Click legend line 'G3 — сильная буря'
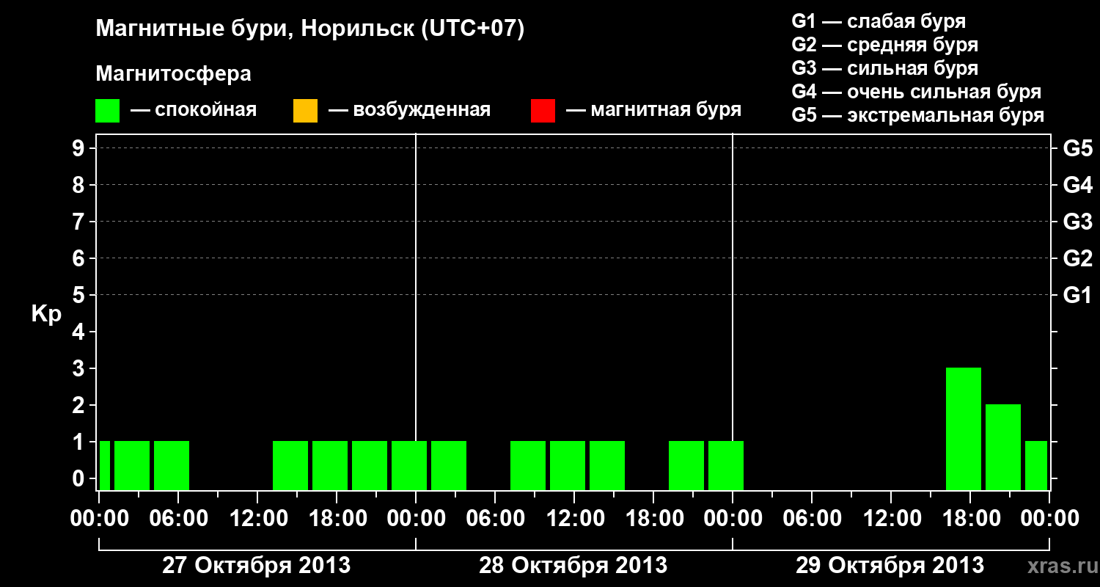The height and width of the screenshot is (587, 1100). (x=885, y=68)
